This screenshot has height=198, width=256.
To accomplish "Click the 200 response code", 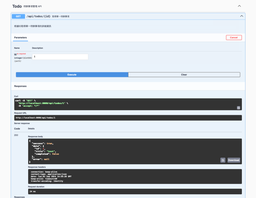I will (x=16, y=135).
